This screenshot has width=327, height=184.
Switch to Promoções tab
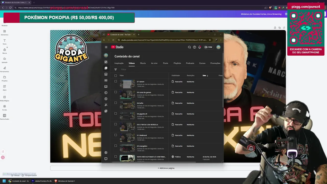(215, 63)
